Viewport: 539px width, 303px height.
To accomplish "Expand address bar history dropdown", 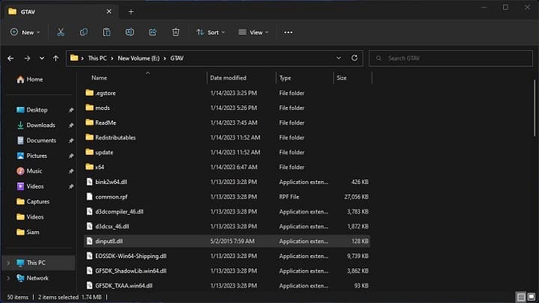I will tap(338, 58).
